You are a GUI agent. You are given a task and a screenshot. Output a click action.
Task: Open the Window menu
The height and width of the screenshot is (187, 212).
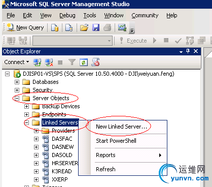114,15
